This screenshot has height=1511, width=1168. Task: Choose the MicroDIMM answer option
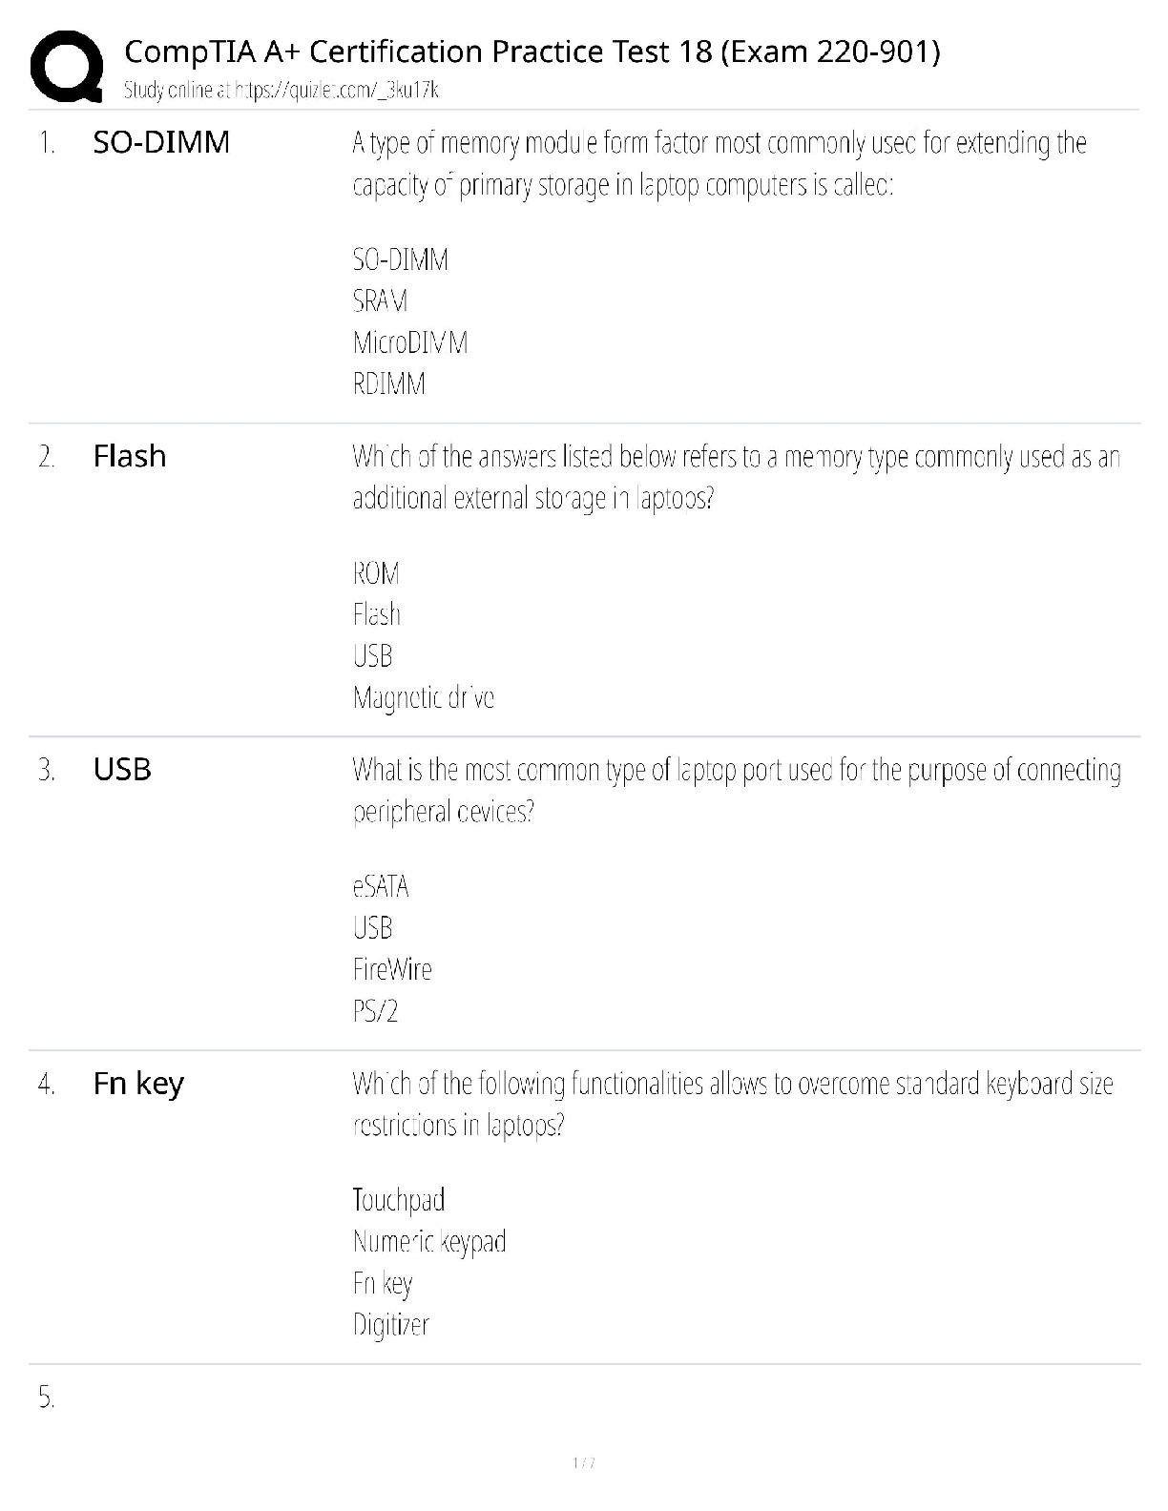[x=410, y=342]
